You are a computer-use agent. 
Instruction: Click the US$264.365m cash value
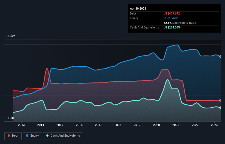pyautogui.click(x=173, y=27)
